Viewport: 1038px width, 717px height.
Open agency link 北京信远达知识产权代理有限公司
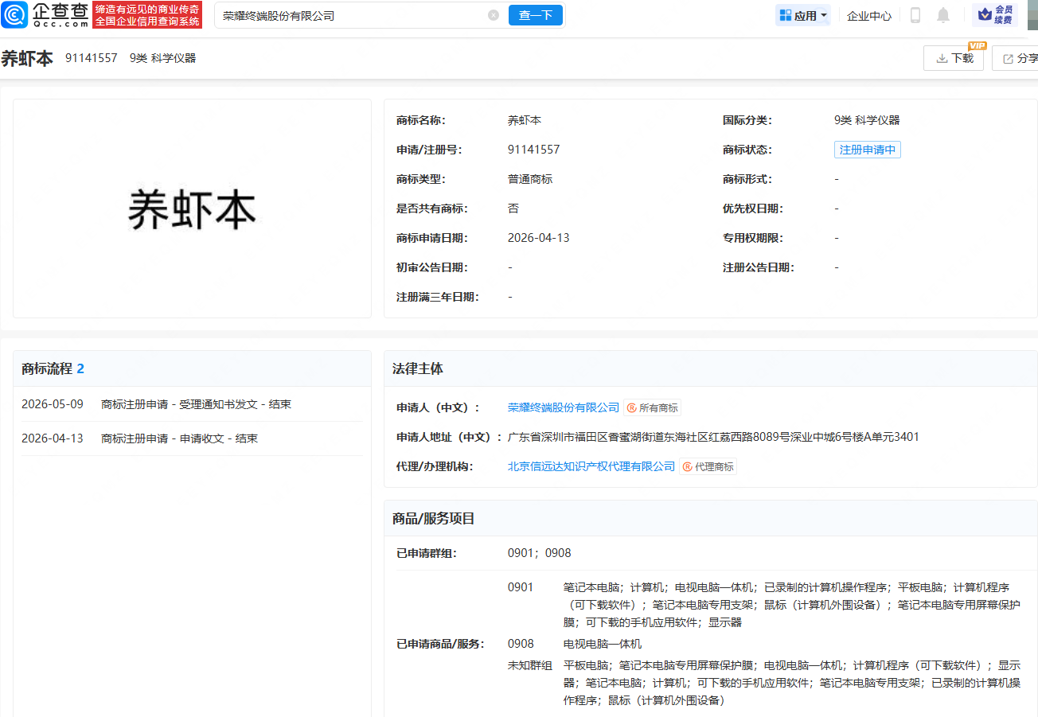[591, 466]
